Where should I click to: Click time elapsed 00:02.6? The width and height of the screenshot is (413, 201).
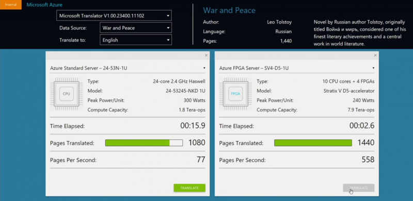tap(362, 126)
